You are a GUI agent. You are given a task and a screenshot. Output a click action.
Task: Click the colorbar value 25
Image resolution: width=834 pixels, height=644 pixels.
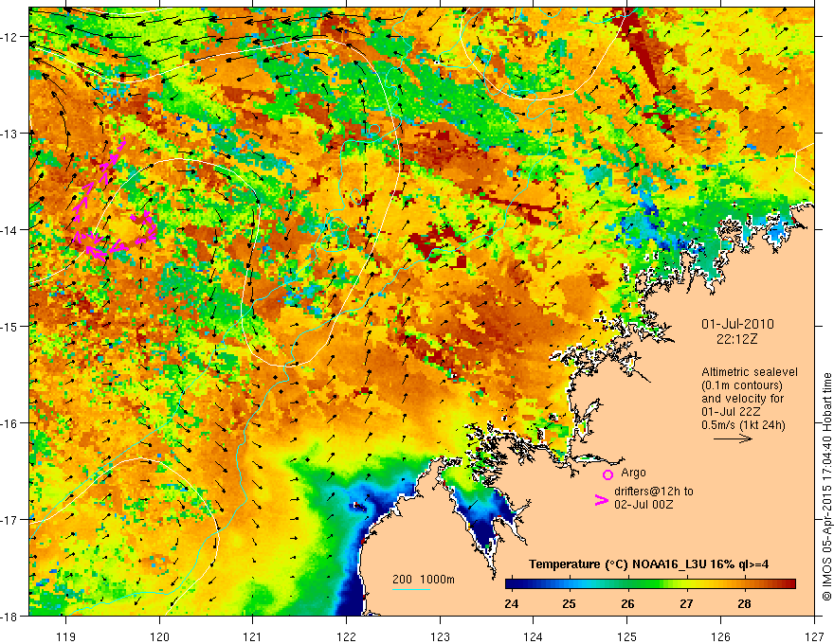[570, 603]
